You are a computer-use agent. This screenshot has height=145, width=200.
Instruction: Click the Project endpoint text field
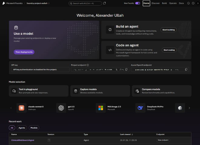[x=100, y=69]
